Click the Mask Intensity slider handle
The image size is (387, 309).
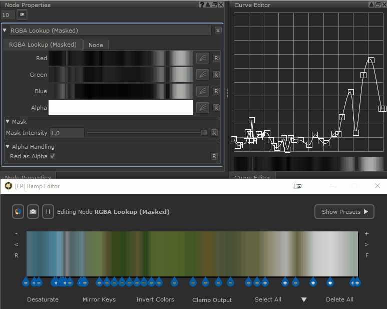pyautogui.click(x=204, y=133)
